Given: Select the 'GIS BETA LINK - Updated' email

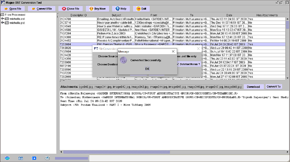Looking at the screenshot, I should (x=172, y=30).
